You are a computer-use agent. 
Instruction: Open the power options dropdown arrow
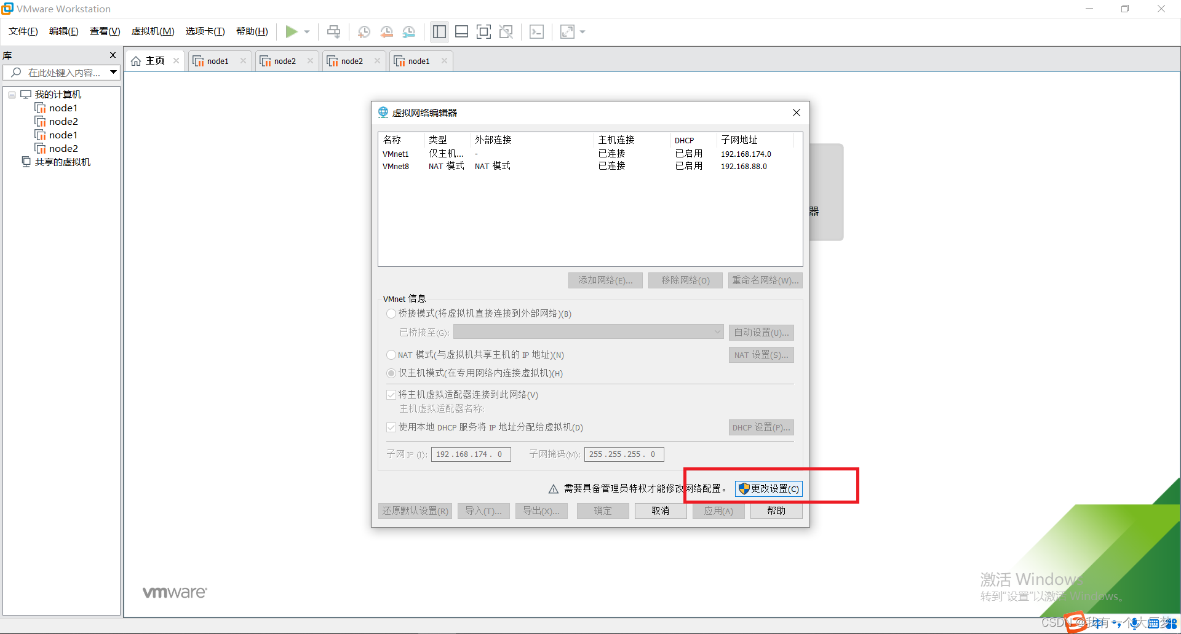click(x=307, y=32)
